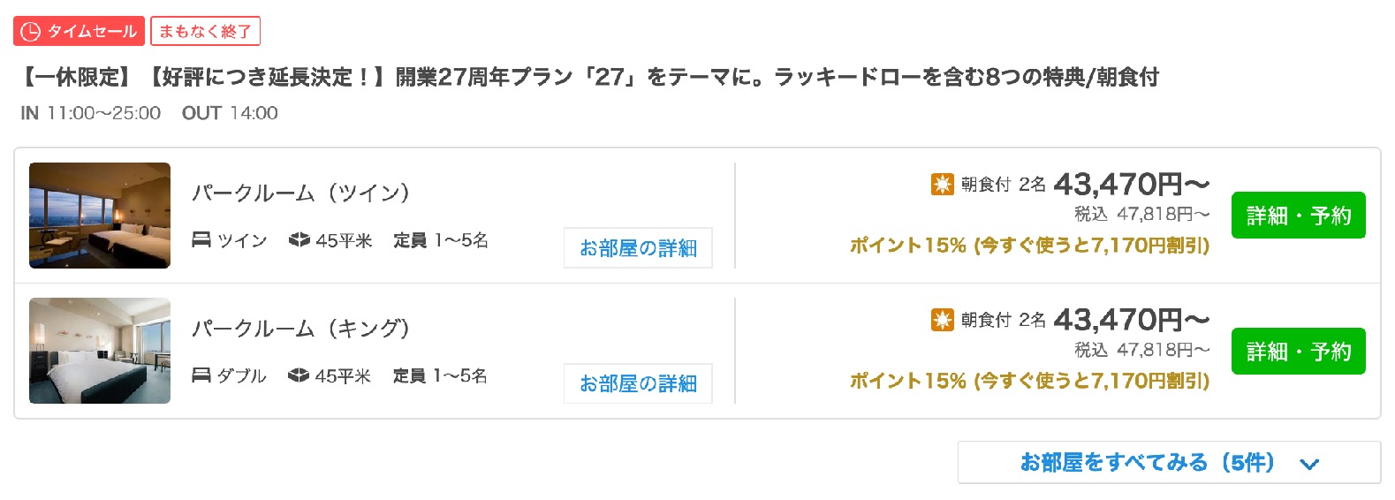Click the clock icon in タイムセール badge
The image size is (1395, 500).
(x=30, y=32)
